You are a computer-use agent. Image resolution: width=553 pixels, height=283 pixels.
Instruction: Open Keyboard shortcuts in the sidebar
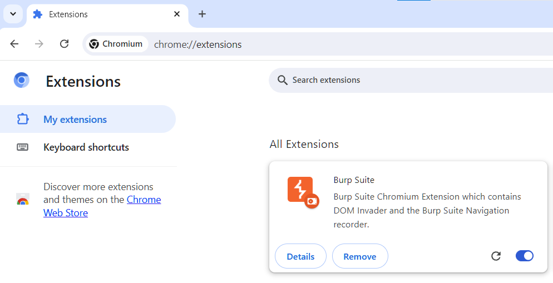[88, 147]
